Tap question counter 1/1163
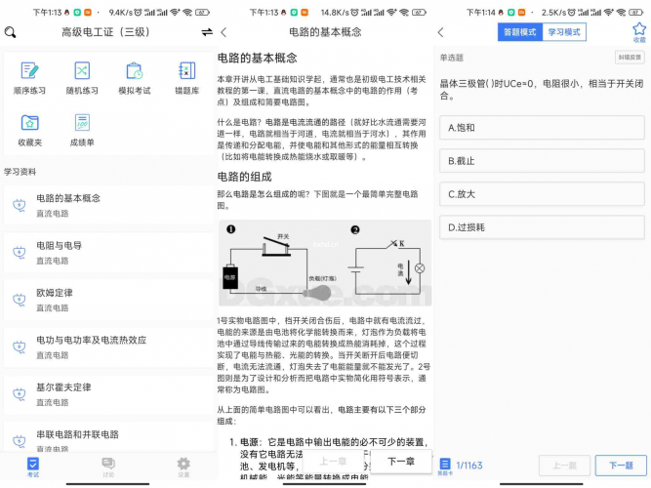Screen dimensions: 651x488 [469, 466]
